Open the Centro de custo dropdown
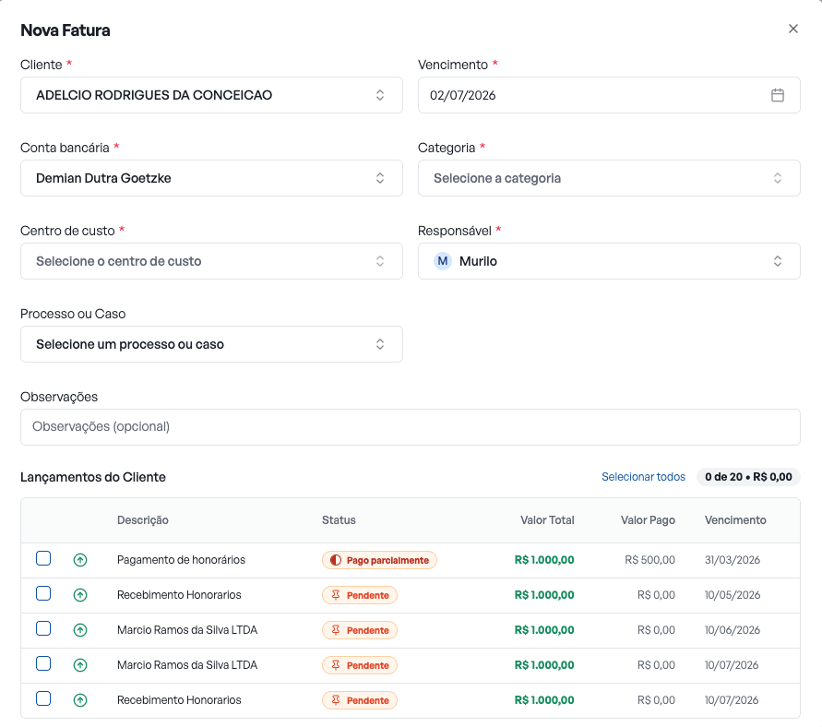The height and width of the screenshot is (727, 822). click(x=211, y=261)
